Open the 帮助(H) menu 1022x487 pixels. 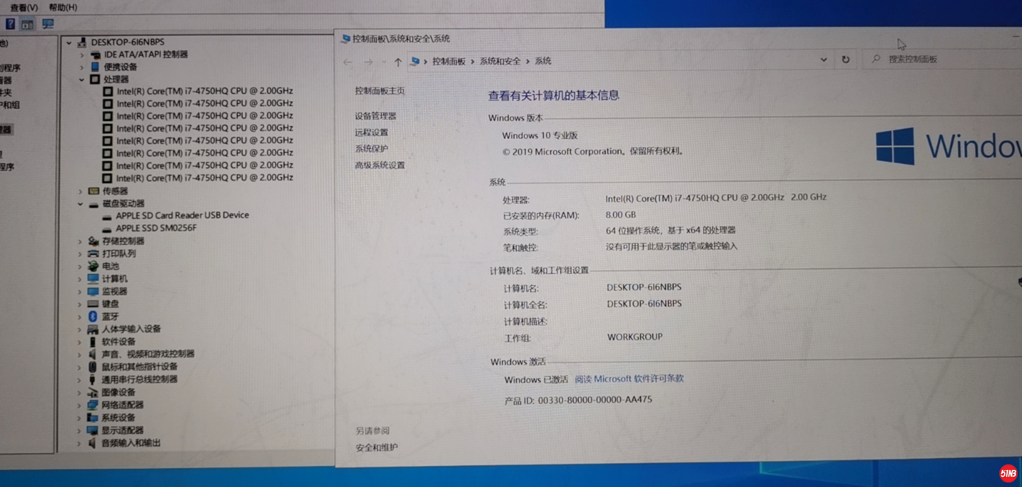tap(63, 8)
